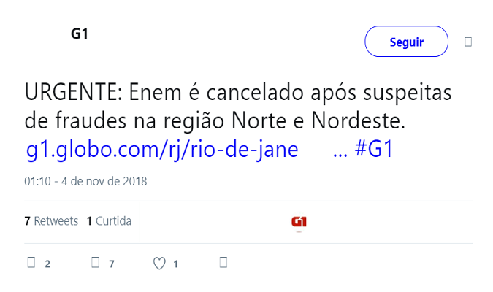Follow G1 with the Seguir button
Viewport: 493px width, 292px height.
[406, 42]
